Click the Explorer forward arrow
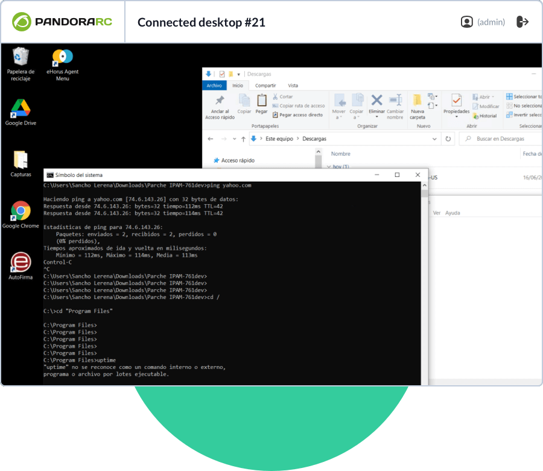Viewport: 543px width, 471px height. click(x=224, y=139)
